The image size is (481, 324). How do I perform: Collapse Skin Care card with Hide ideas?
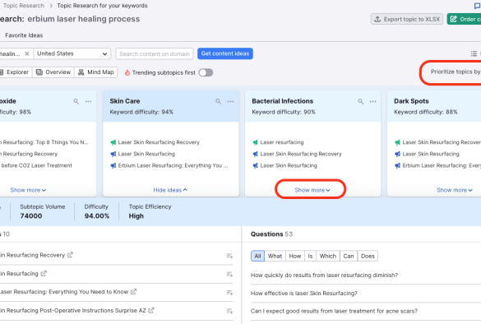click(170, 190)
